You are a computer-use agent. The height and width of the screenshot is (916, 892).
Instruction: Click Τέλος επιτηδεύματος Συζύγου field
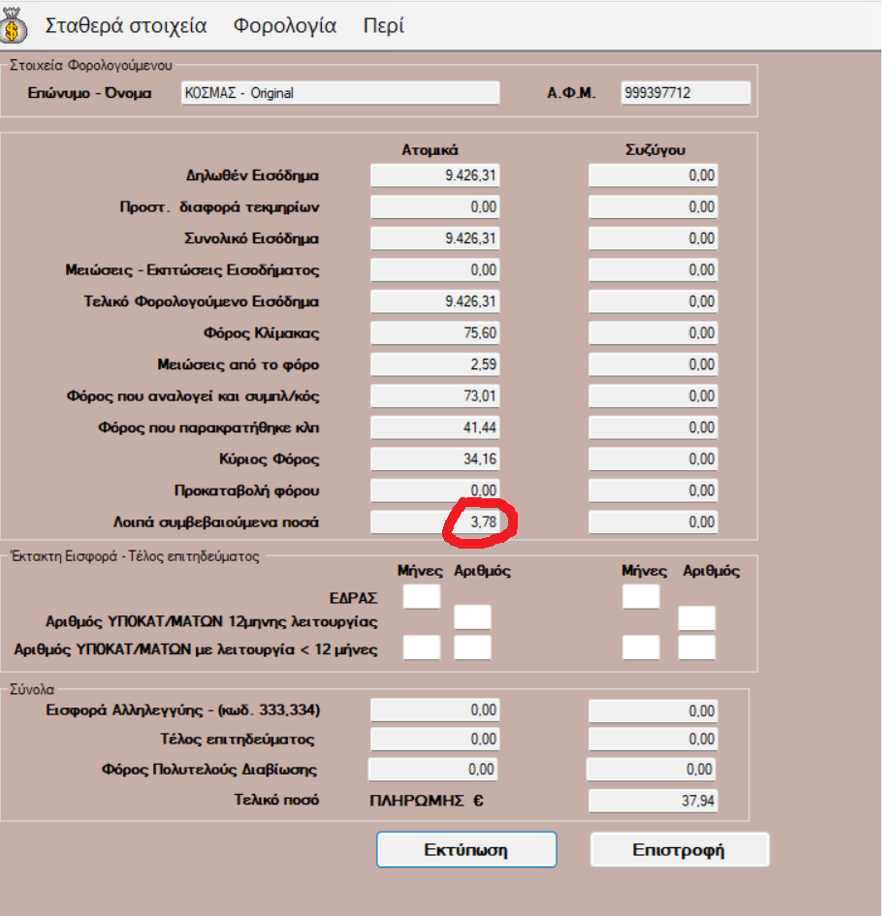[653, 740]
